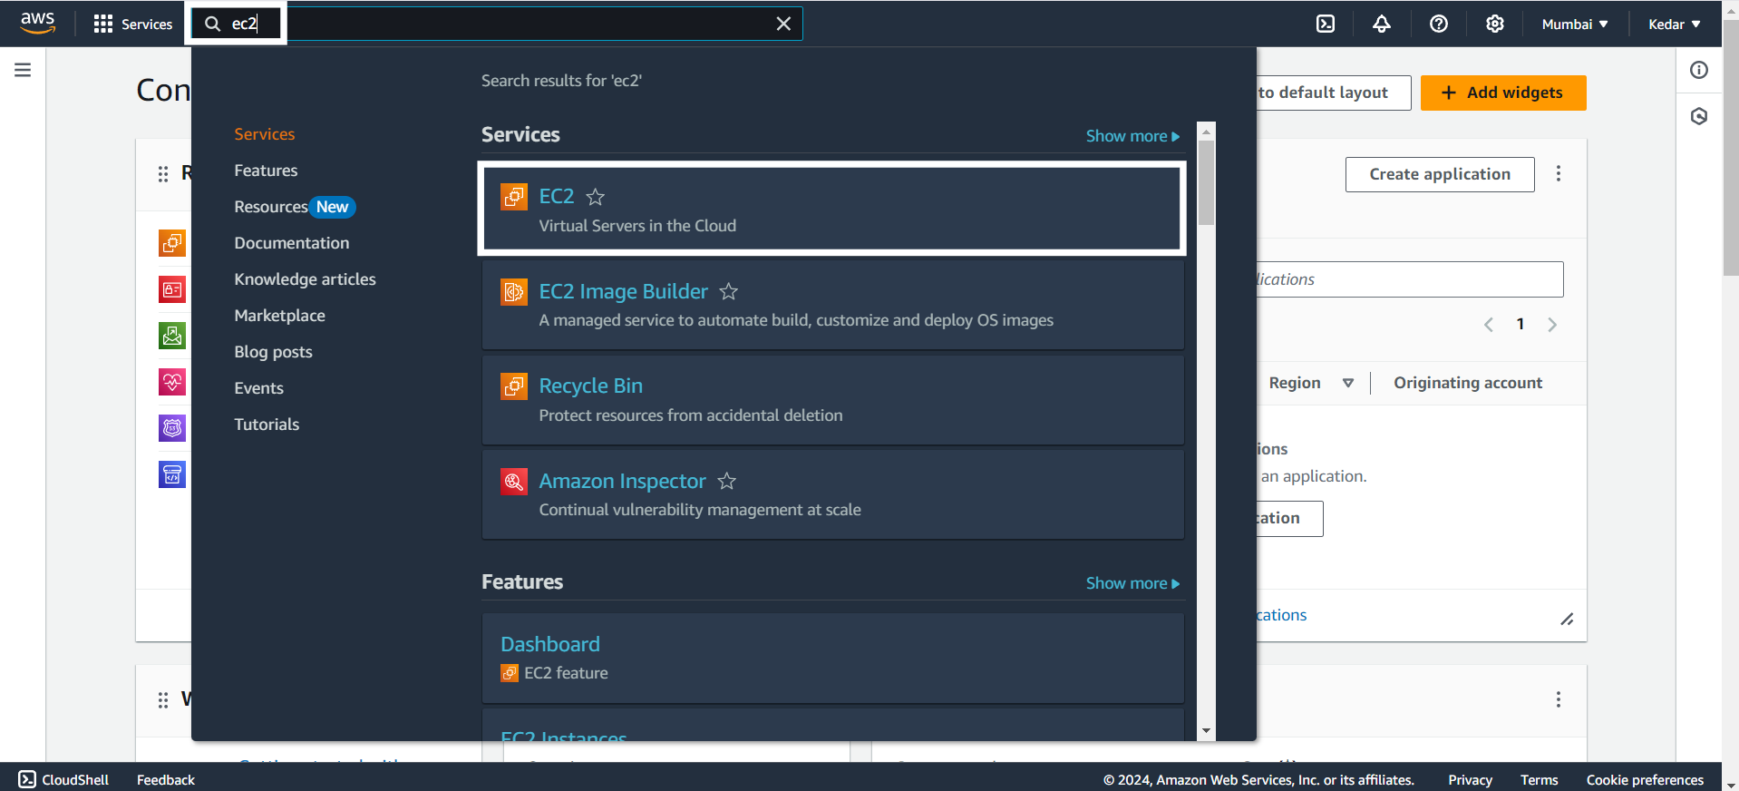Click the reset to default layout button
Screen dimensions: 1739x791
tap(1333, 93)
